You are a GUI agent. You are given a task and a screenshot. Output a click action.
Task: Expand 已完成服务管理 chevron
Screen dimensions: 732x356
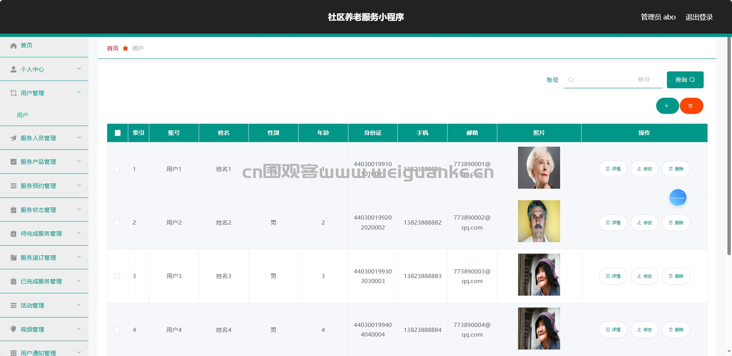(79, 281)
